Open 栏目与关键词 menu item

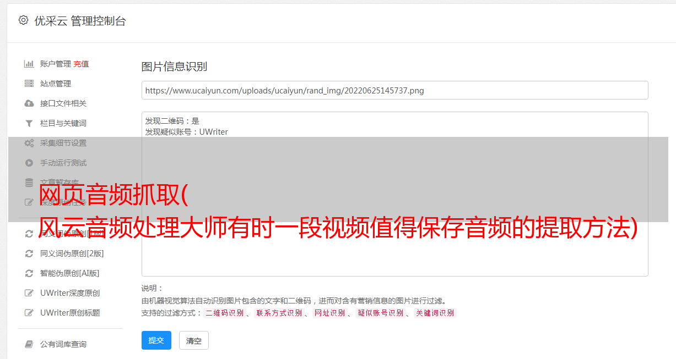[63, 123]
